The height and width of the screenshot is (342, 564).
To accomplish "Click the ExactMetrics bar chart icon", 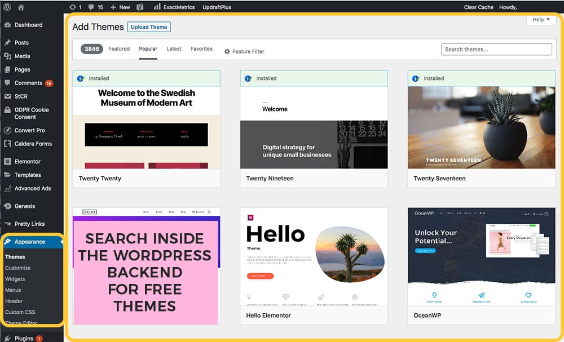I will click(157, 7).
